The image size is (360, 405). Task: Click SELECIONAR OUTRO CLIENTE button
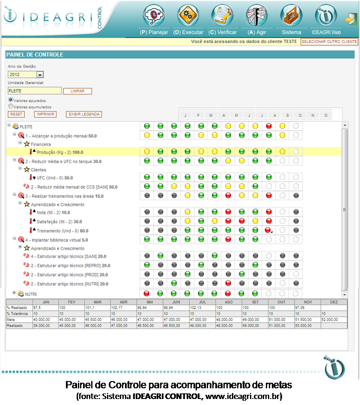[329, 42]
